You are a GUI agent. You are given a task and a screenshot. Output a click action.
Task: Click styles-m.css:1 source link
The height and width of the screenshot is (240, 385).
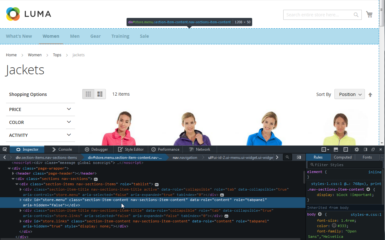coord(366,215)
